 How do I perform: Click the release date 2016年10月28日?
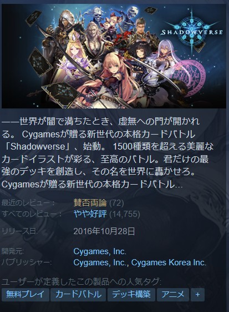tap(104, 231)
